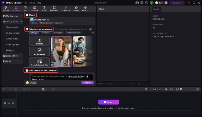
Task: Select the Podcast category tag
Action: [46, 33]
